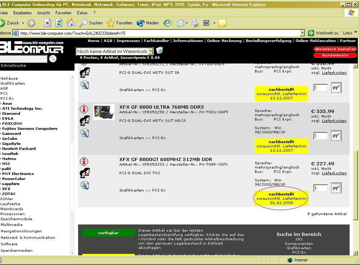Stop page loading with red X icon
Screen dimensions: 360x265
pos(47,23)
